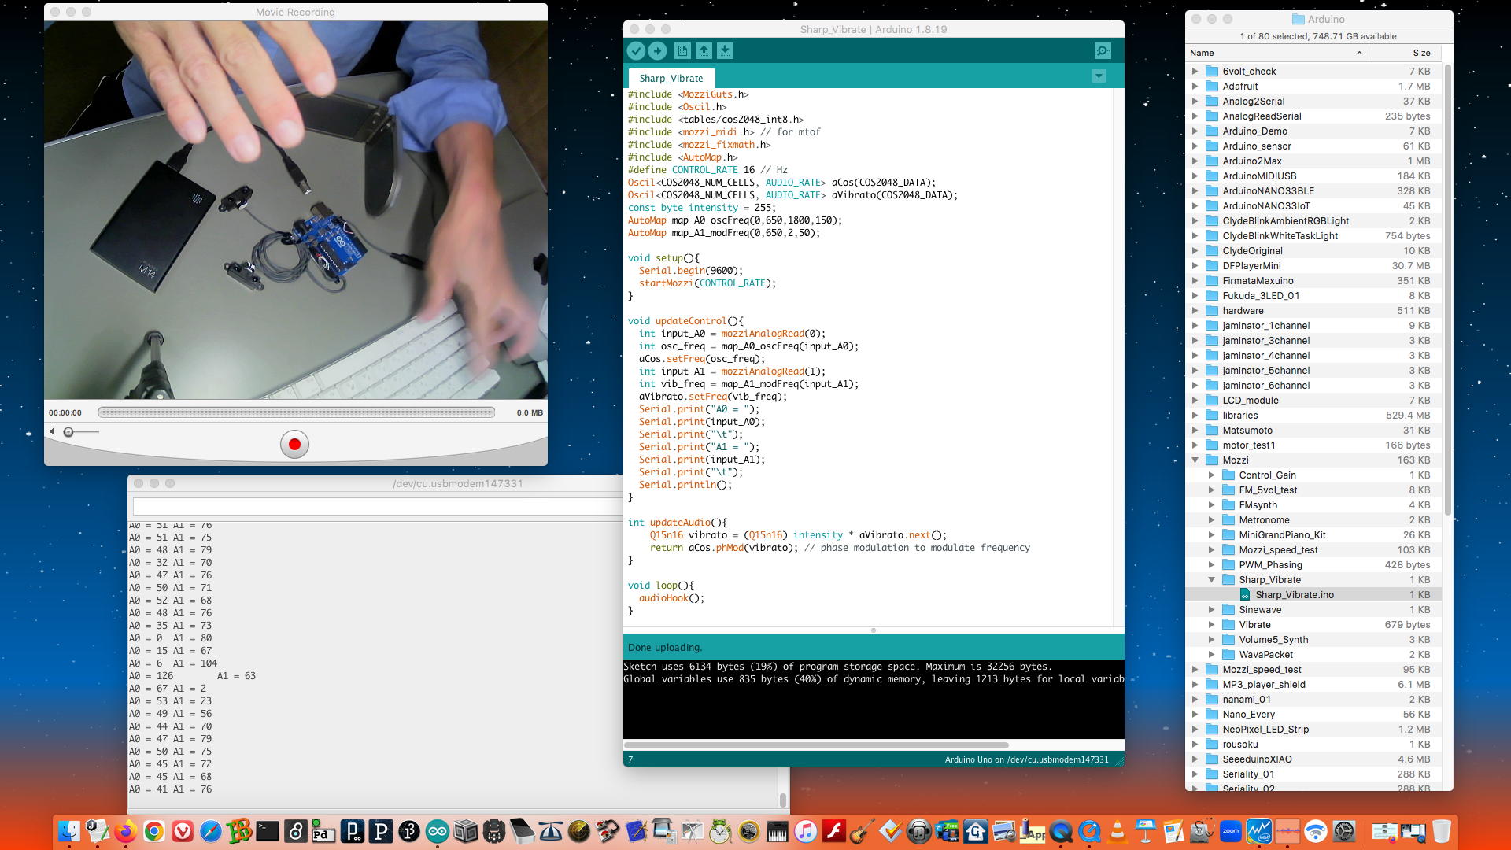Expand the FMsynth folder
This screenshot has height=850, width=1511.
coord(1212,505)
